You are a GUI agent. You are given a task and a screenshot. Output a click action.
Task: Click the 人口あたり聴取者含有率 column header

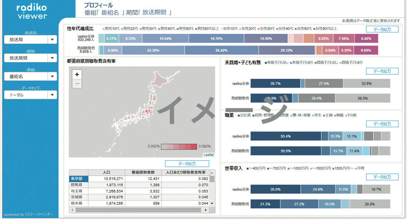pos(185,172)
